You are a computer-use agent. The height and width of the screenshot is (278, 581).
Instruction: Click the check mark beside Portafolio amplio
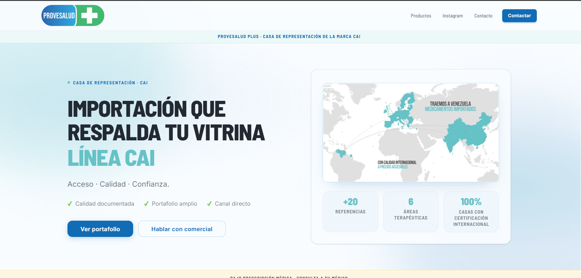[146, 204]
